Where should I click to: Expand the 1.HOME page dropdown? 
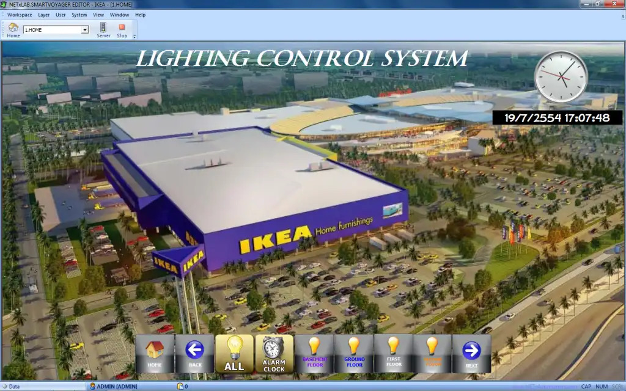tap(85, 29)
